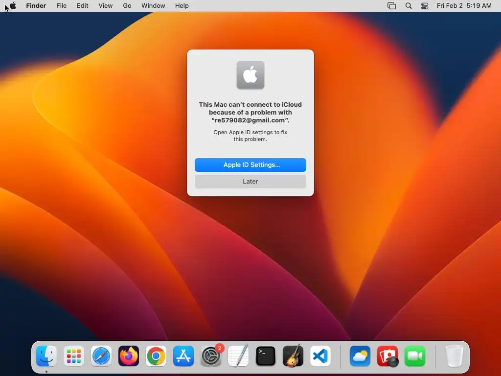Open App Store from the Dock
The width and height of the screenshot is (501, 376).
(183, 356)
